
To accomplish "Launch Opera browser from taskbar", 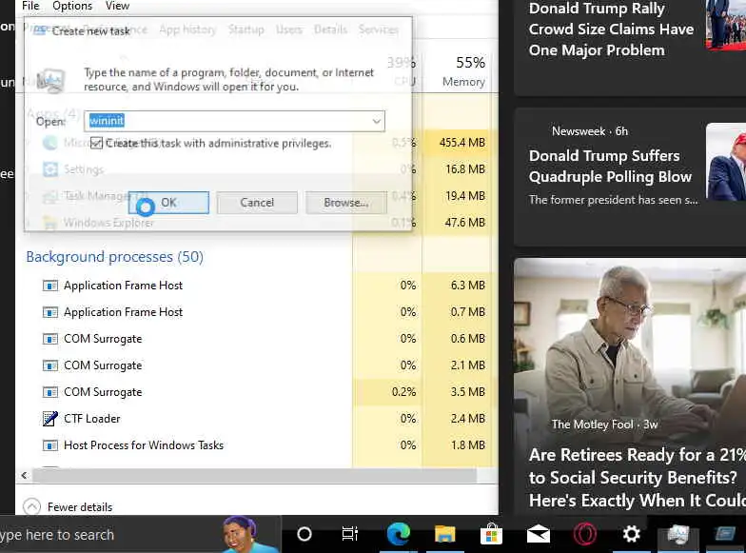I will [584, 534].
